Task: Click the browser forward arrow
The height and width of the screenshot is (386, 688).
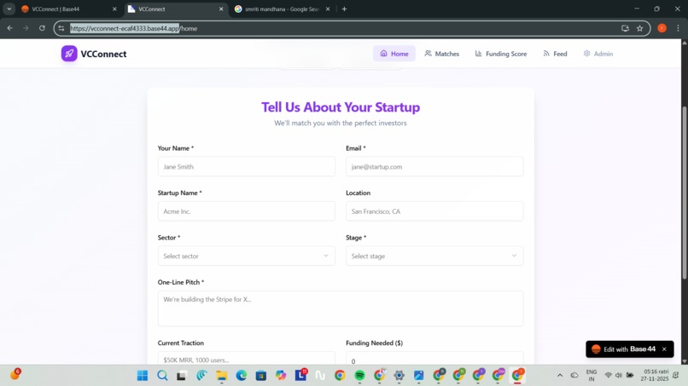Action: point(26,28)
